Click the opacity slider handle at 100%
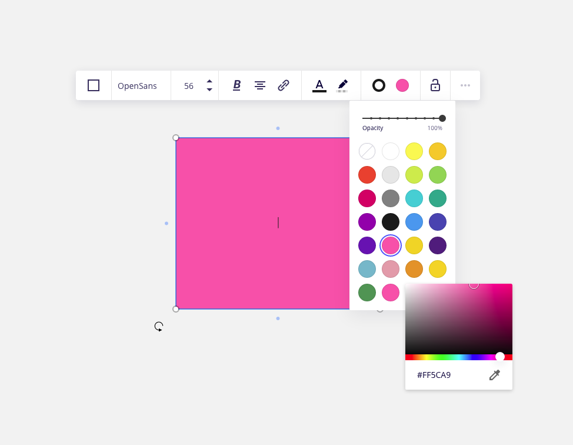 point(442,118)
